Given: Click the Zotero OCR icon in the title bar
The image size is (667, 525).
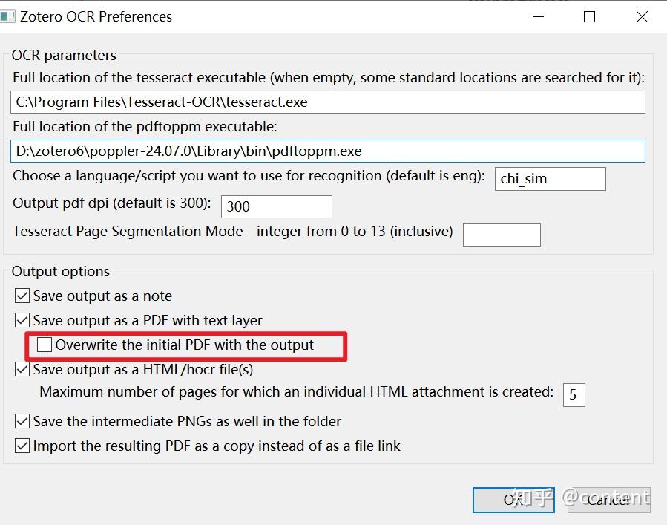Looking at the screenshot, I should [10, 16].
